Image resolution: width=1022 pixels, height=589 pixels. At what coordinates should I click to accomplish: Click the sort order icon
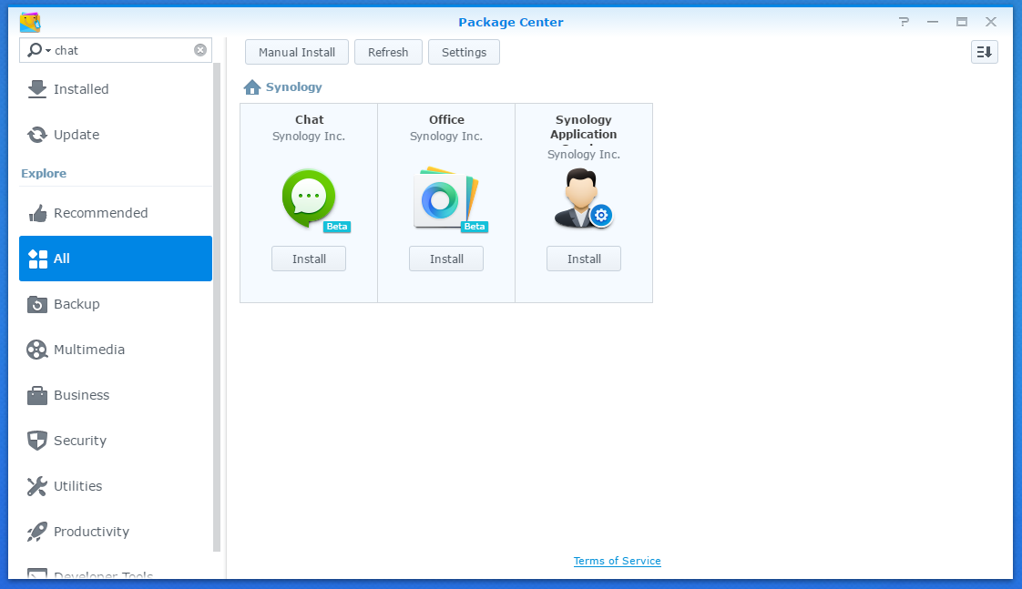click(x=984, y=52)
